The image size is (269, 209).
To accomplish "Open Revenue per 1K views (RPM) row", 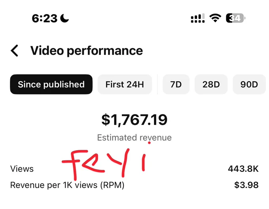I will pyautogui.click(x=134, y=185).
